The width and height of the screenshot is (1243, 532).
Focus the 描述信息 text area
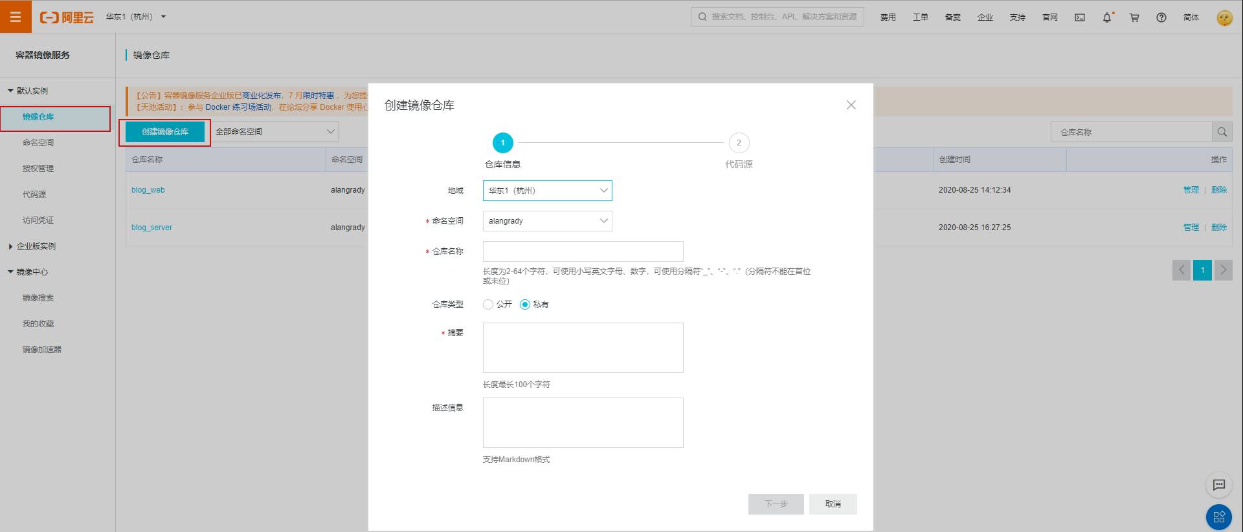[583, 423]
